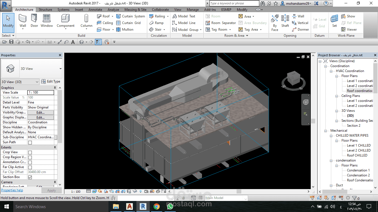Open the Properties help link
Image resolution: width=378 pixels, height=212 pixels.
click(12, 190)
